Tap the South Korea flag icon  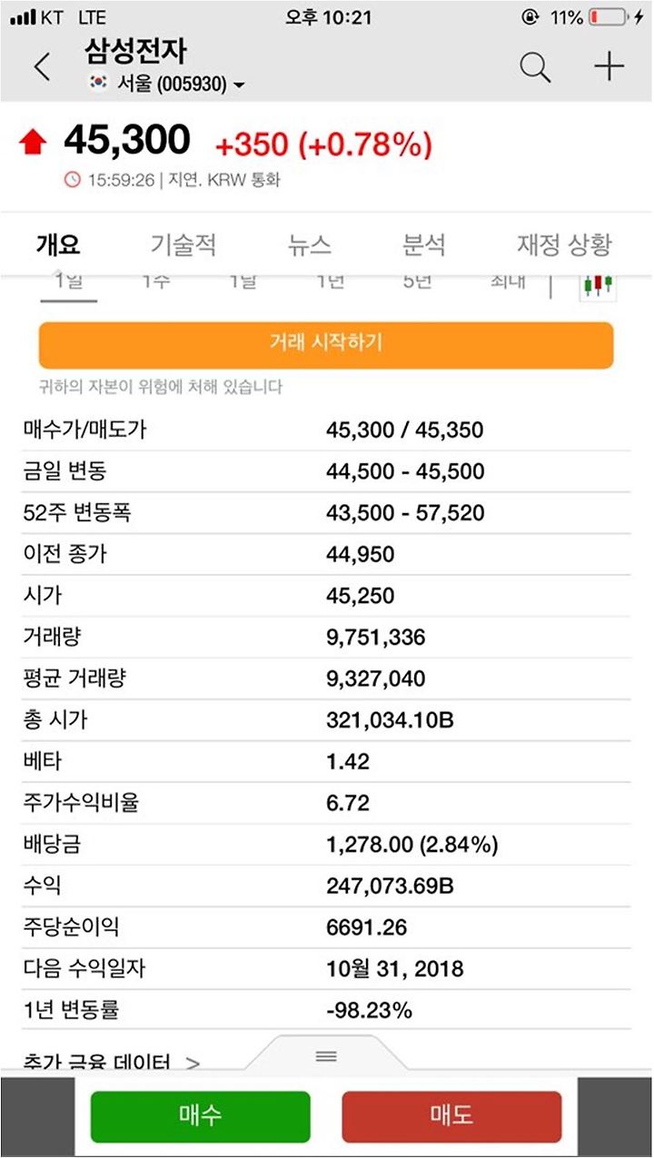point(98,84)
